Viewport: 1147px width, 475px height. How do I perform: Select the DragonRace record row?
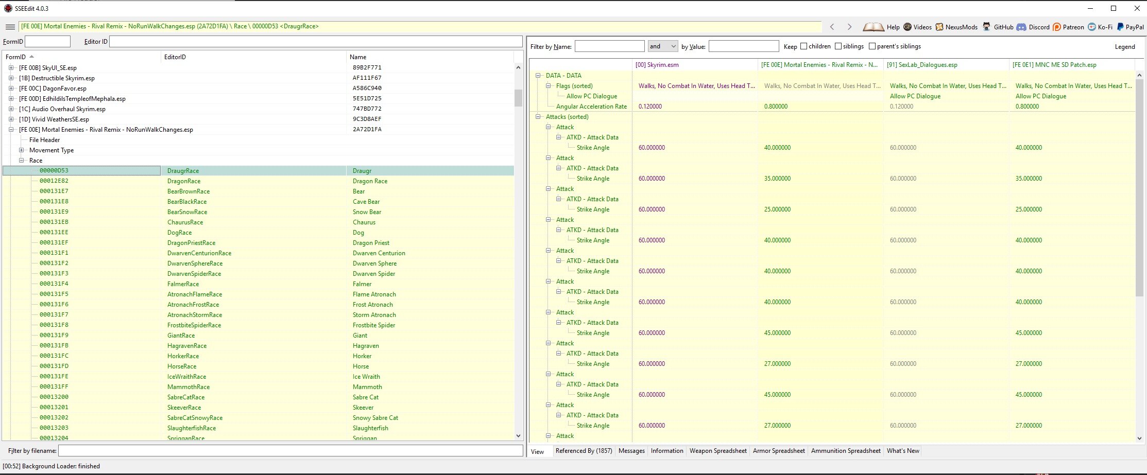coord(258,181)
